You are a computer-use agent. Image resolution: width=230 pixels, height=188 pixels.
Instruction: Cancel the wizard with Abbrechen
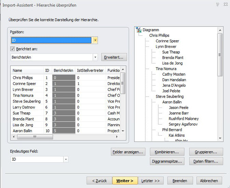(209, 180)
